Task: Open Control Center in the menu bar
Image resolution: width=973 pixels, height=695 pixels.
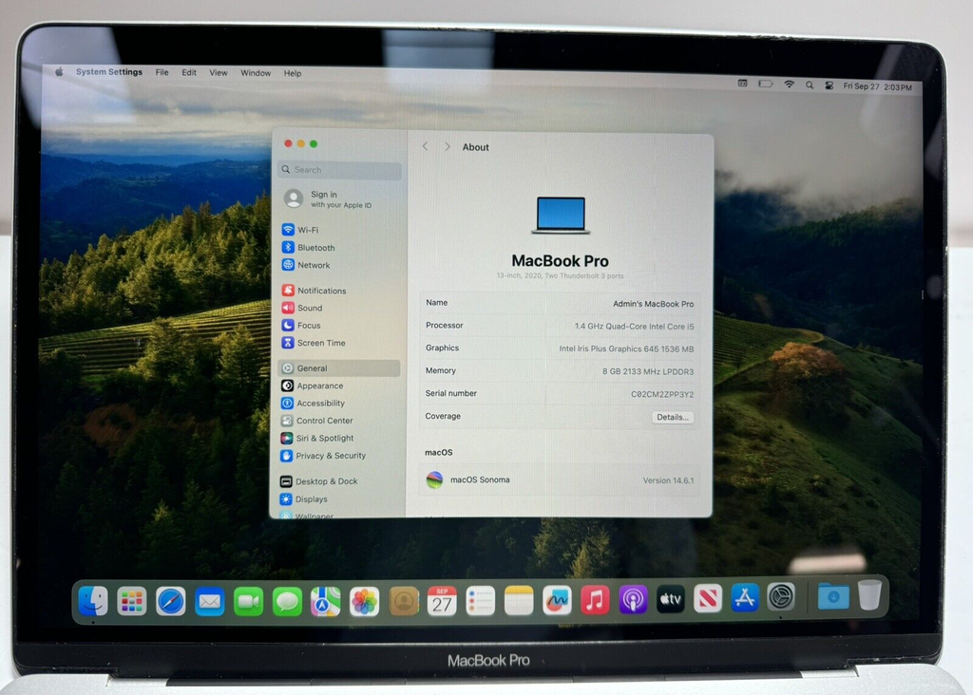Action: [830, 86]
